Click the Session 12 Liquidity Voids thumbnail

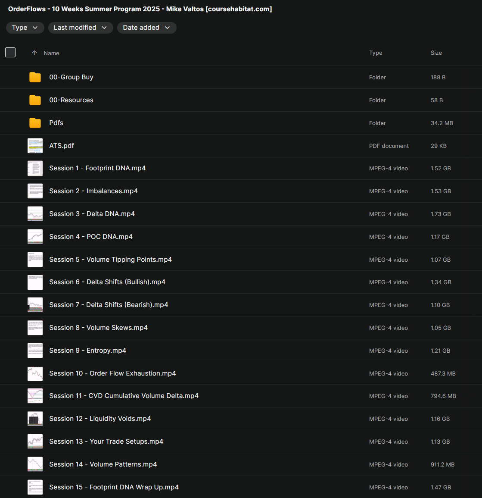pos(35,419)
